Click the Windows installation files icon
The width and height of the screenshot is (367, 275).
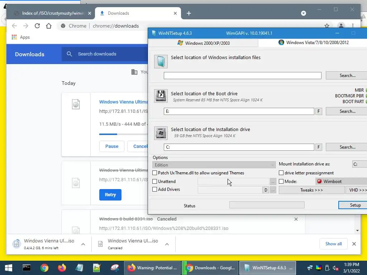[x=161, y=62]
